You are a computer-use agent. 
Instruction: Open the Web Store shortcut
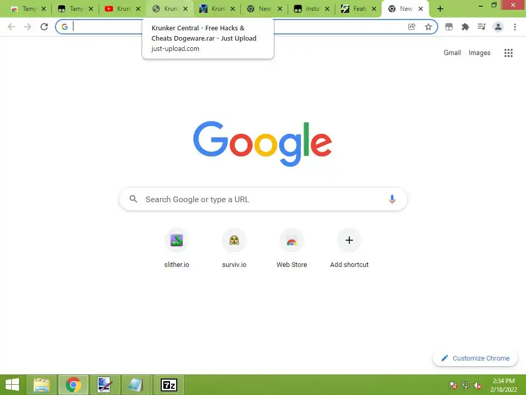[x=292, y=248]
